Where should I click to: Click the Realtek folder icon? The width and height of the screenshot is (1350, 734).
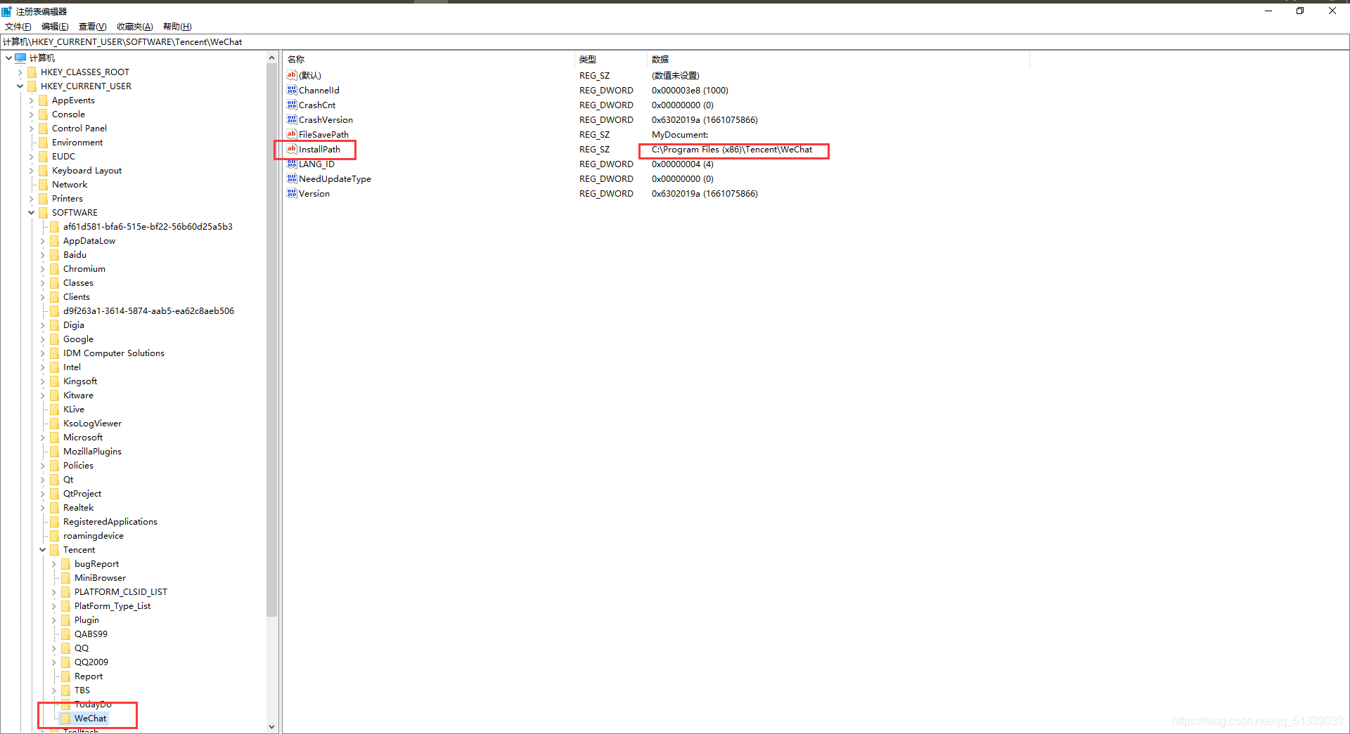[54, 507]
